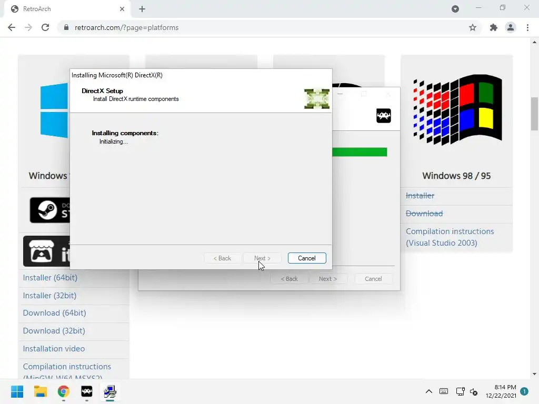The width and height of the screenshot is (539, 404).
Task: Click the Windows 98 / 95 heading
Action: tap(456, 176)
